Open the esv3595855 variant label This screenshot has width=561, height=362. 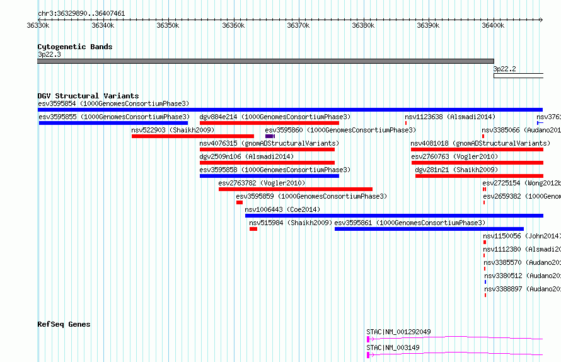tap(114, 117)
